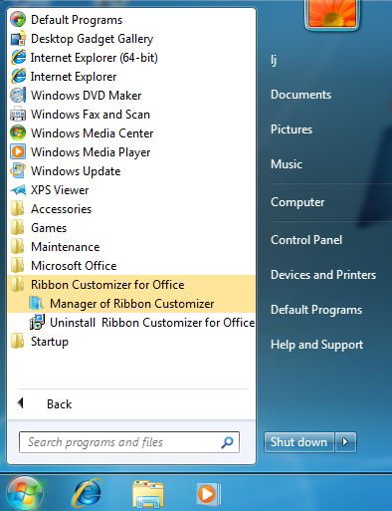This screenshot has width=392, height=511.
Task: Click Manager of Ribbon Customizer icon
Action: (x=37, y=304)
